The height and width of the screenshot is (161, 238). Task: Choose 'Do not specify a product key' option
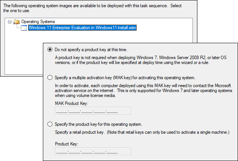click(x=50, y=50)
